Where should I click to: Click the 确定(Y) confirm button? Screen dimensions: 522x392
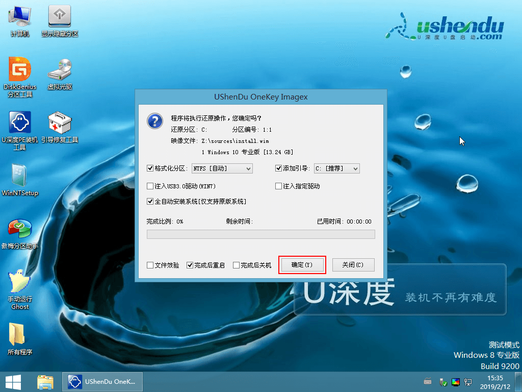point(302,265)
